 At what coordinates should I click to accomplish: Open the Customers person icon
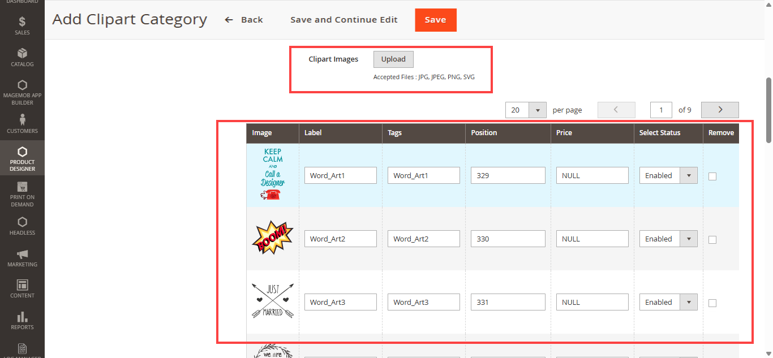point(22,120)
